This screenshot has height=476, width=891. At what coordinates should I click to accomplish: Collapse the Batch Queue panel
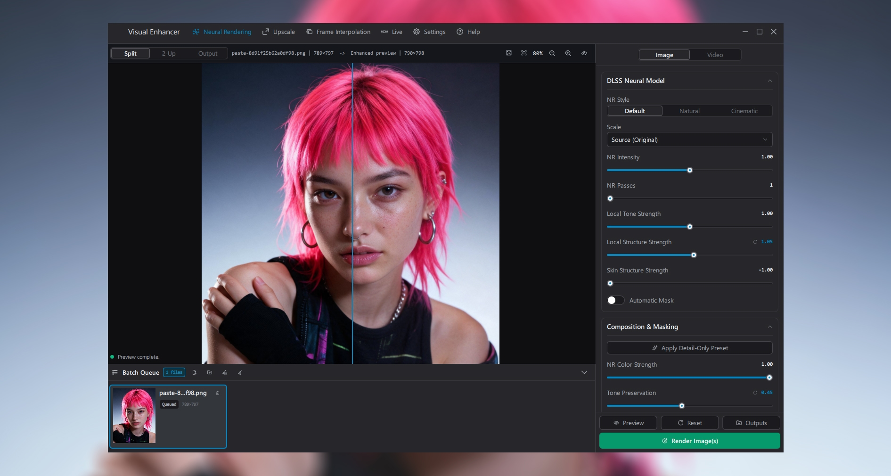point(584,372)
